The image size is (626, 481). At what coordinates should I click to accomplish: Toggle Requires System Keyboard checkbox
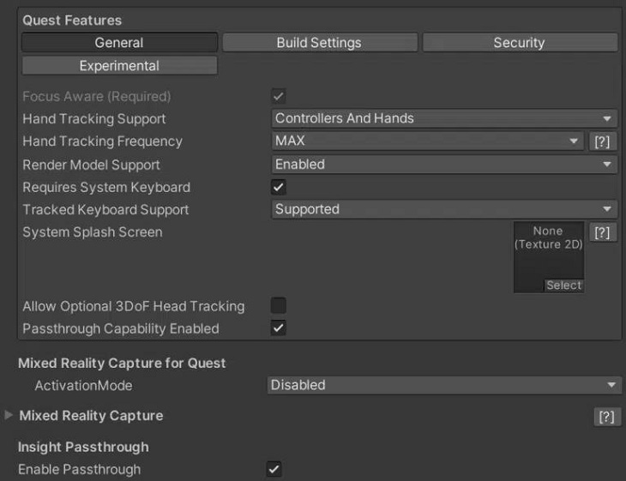pyautogui.click(x=279, y=187)
